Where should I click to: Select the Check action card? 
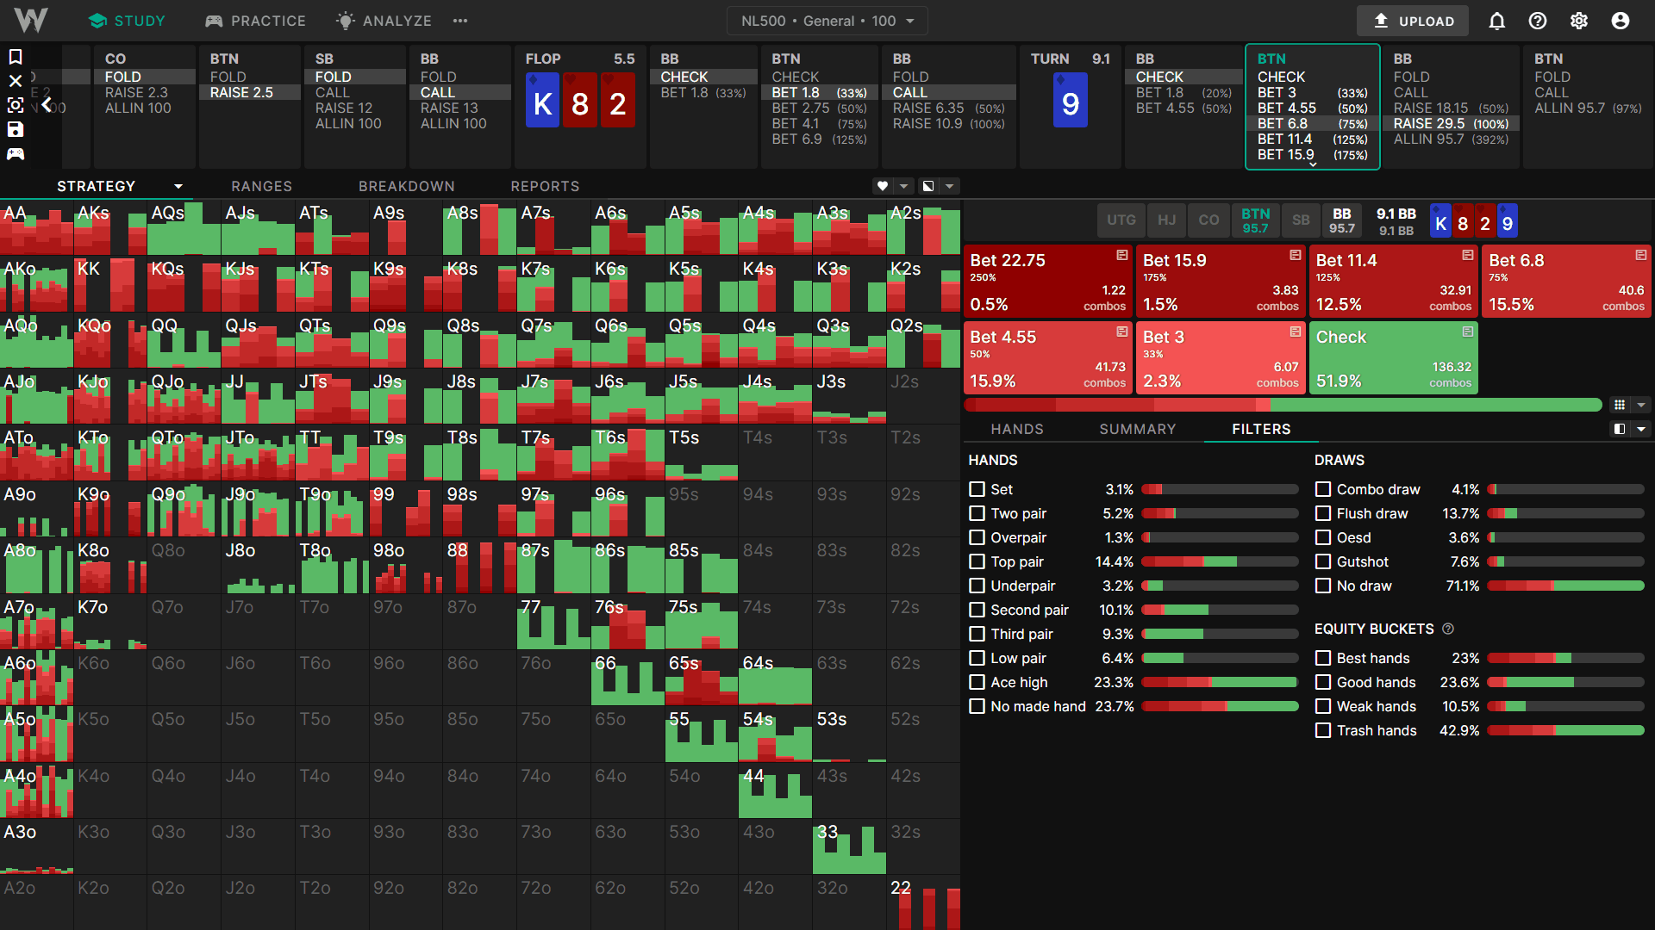[1392, 358]
